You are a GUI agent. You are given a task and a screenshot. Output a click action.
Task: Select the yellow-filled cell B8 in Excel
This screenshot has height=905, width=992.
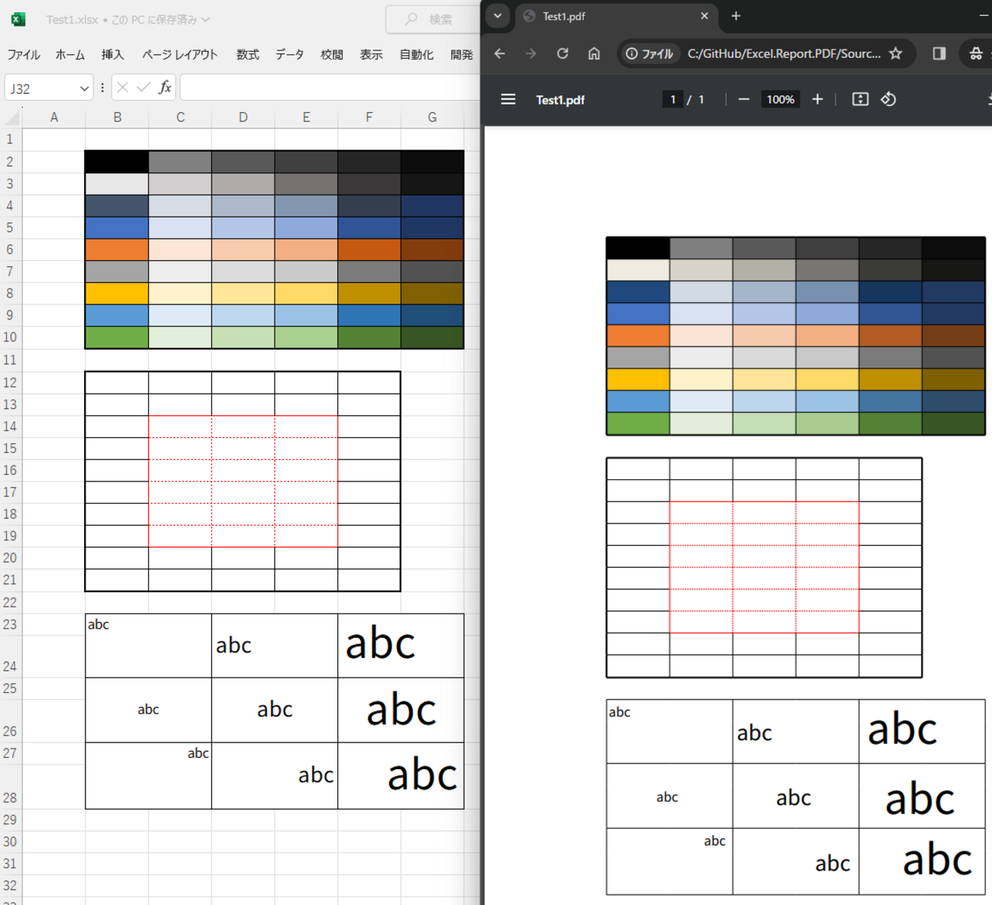click(117, 294)
